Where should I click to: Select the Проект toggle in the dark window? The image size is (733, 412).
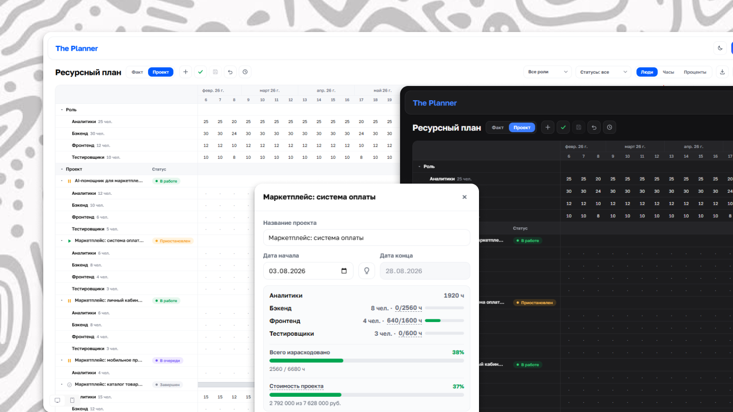click(x=522, y=128)
